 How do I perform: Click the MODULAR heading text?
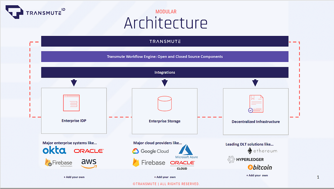(x=166, y=12)
